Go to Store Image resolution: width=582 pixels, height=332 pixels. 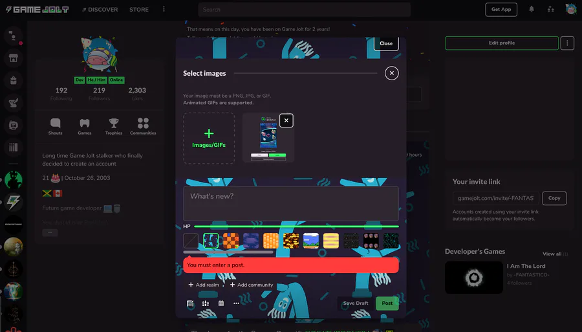pos(139,10)
